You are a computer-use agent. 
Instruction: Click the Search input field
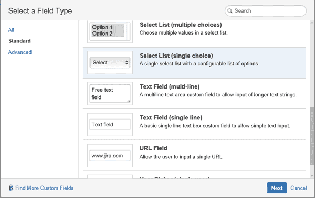coord(266,11)
